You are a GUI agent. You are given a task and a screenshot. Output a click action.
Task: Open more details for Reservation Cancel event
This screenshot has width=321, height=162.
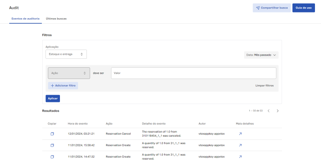click(240, 133)
